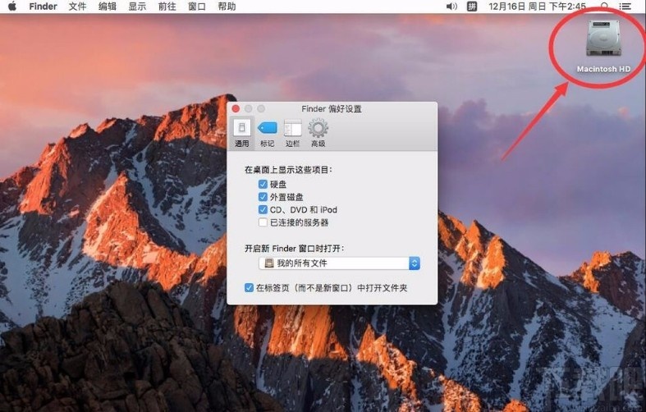This screenshot has height=412, width=646.
Task: Click the 在桌面上显示这些项目 label
Action: click(x=288, y=169)
